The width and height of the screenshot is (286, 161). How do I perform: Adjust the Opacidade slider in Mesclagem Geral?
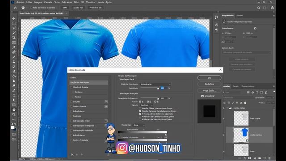pos(158,89)
